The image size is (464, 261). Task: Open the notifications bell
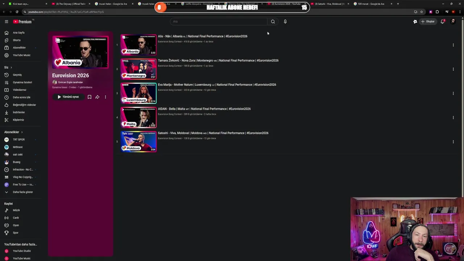(x=443, y=21)
